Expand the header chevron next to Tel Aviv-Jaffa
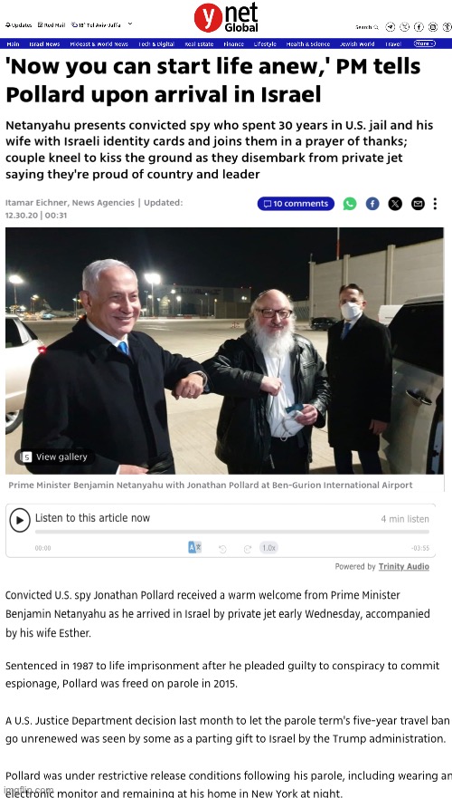The height and width of the screenshot is (798, 452). point(130,24)
